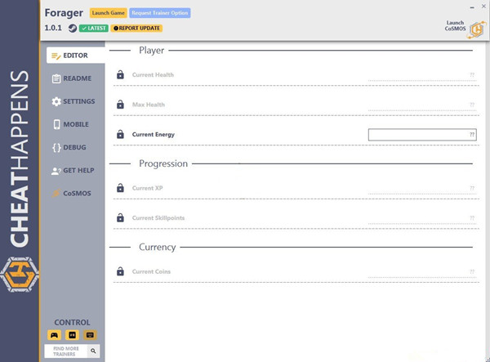The width and height of the screenshot is (490, 362).
Task: Click the Steam platform icon
Action: click(73, 28)
